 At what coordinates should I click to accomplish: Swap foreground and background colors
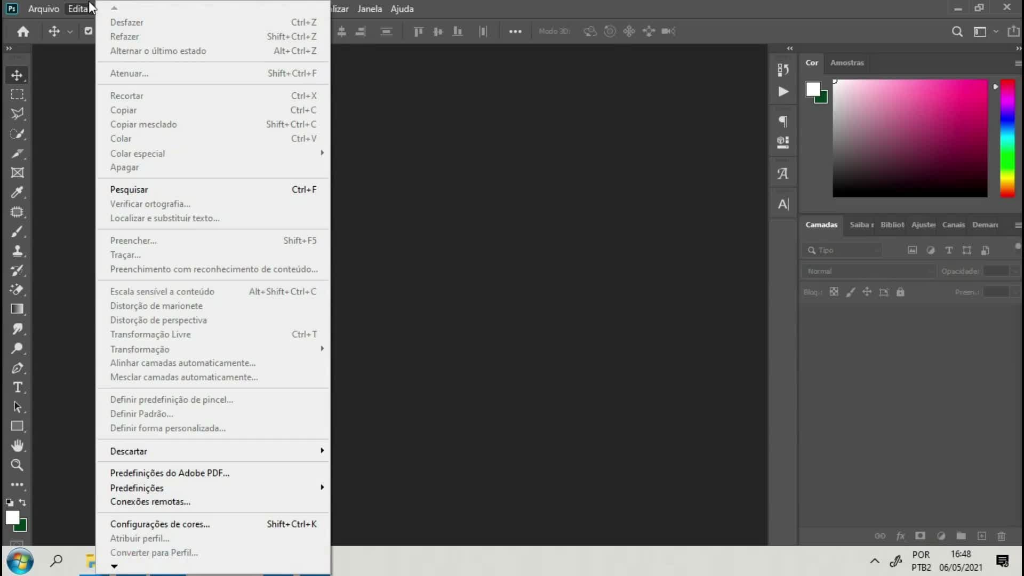(22, 502)
